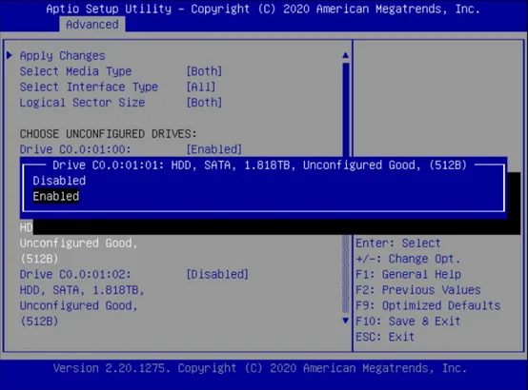Change Drive C0.0:01:00 [Enabled] value
This screenshot has height=390, width=528.
214,149
